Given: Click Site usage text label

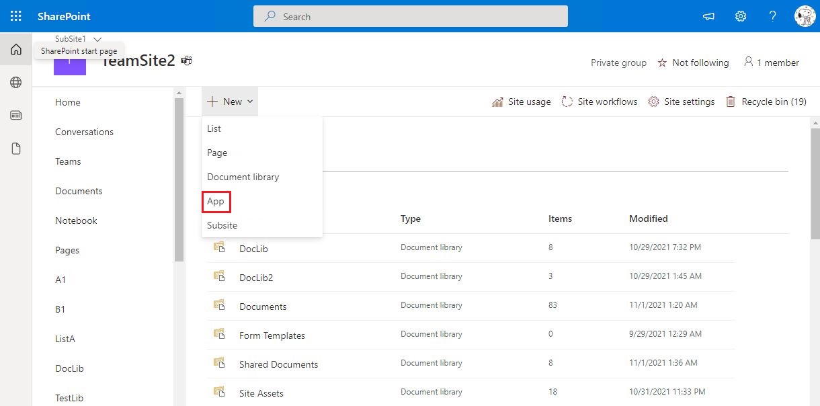Looking at the screenshot, I should (529, 101).
